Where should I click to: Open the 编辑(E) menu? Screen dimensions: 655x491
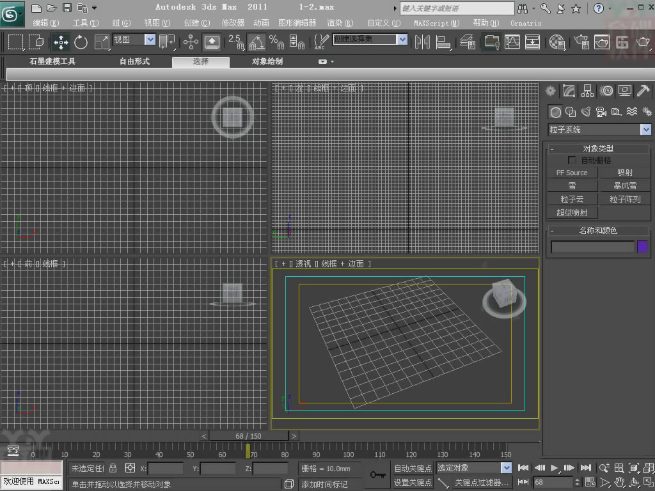(45, 23)
